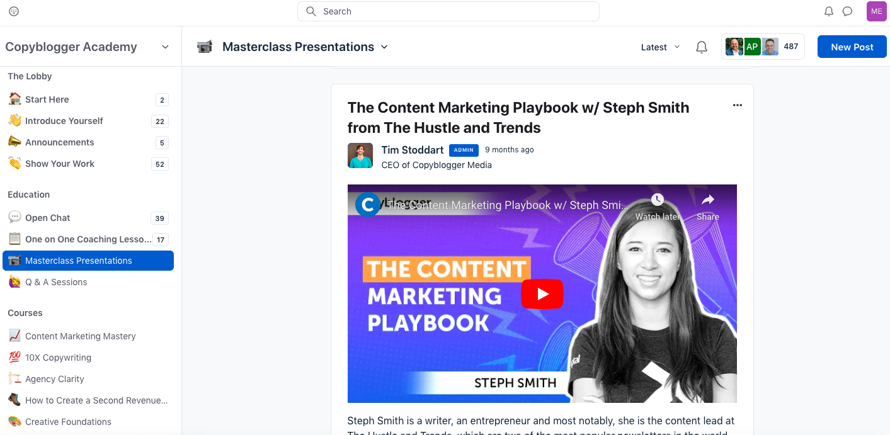
Task: Click the Second Revenue boot icon
Action: click(14, 400)
